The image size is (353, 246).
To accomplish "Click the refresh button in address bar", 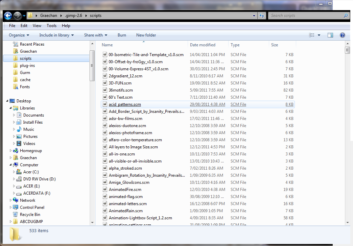I will point(262,16).
